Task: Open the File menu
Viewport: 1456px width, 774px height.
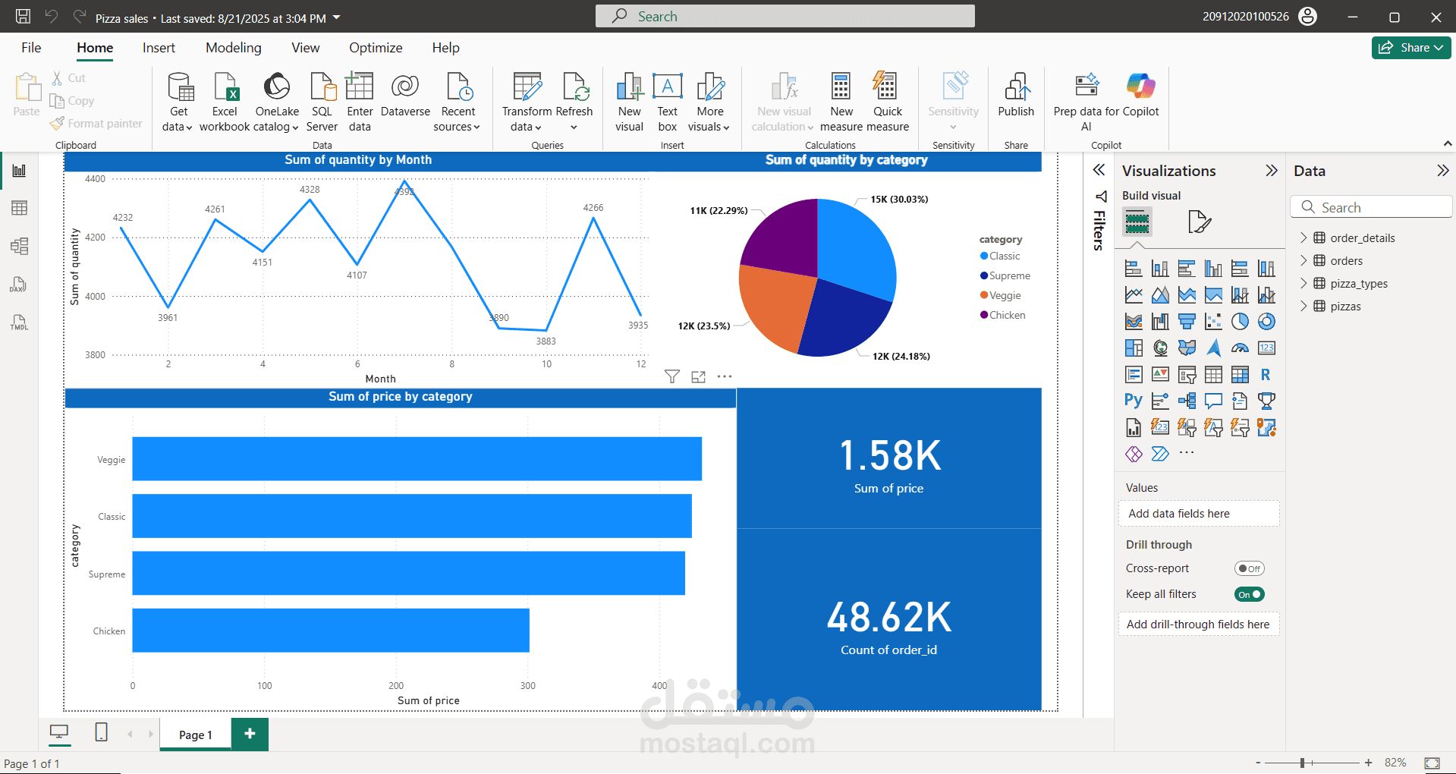Action: tap(31, 48)
